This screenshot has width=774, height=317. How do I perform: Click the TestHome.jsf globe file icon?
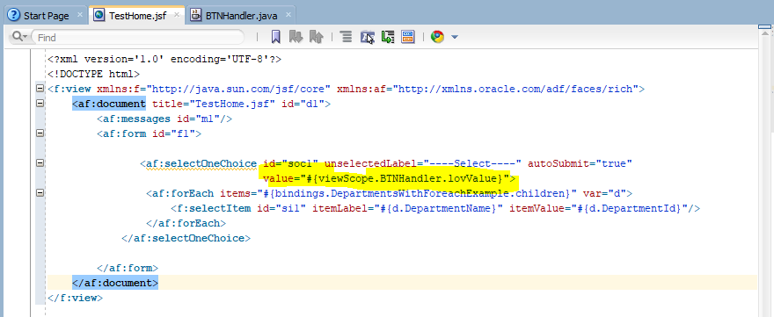click(x=99, y=15)
